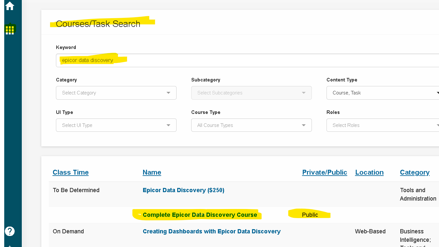Select the 'Public' cell in results

pyautogui.click(x=310, y=215)
